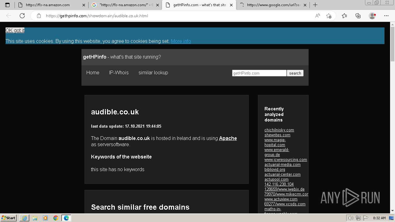Open volume control in system tray

(351, 218)
